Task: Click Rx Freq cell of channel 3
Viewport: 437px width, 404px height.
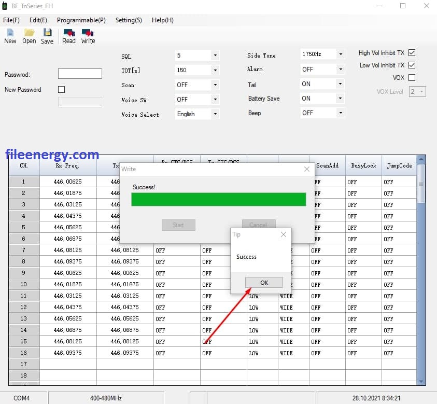Action: (68, 204)
